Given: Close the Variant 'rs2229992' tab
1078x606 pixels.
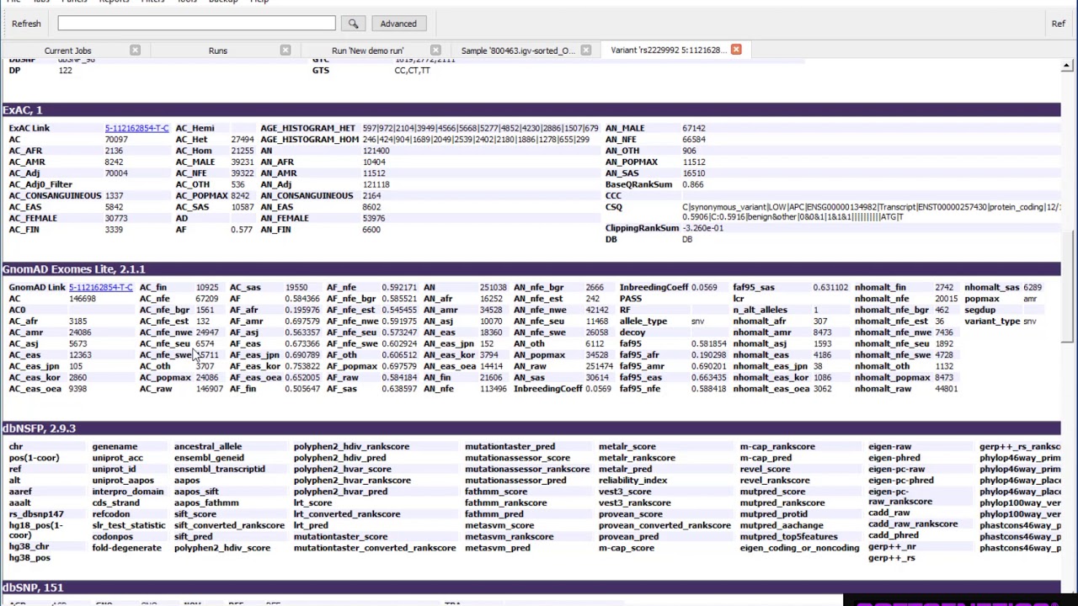Looking at the screenshot, I should pyautogui.click(x=736, y=50).
